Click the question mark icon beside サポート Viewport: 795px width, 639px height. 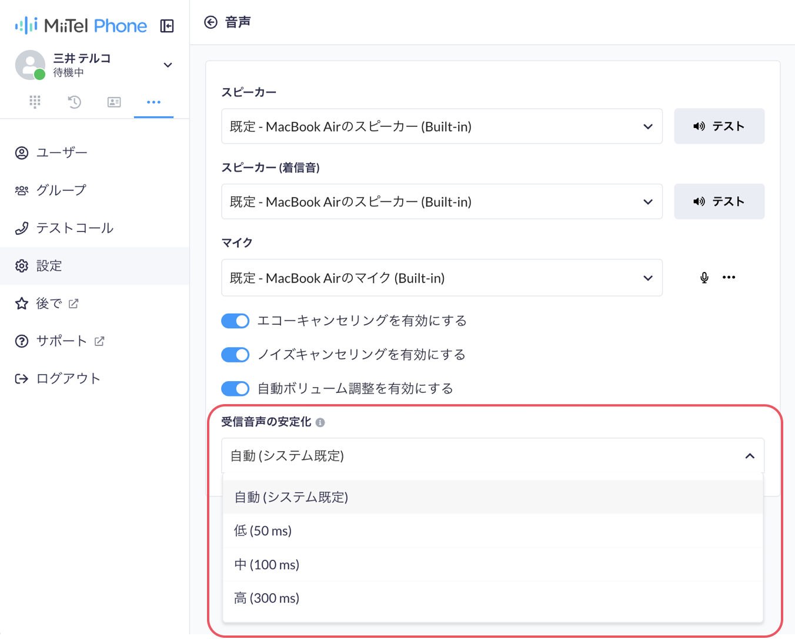22,341
